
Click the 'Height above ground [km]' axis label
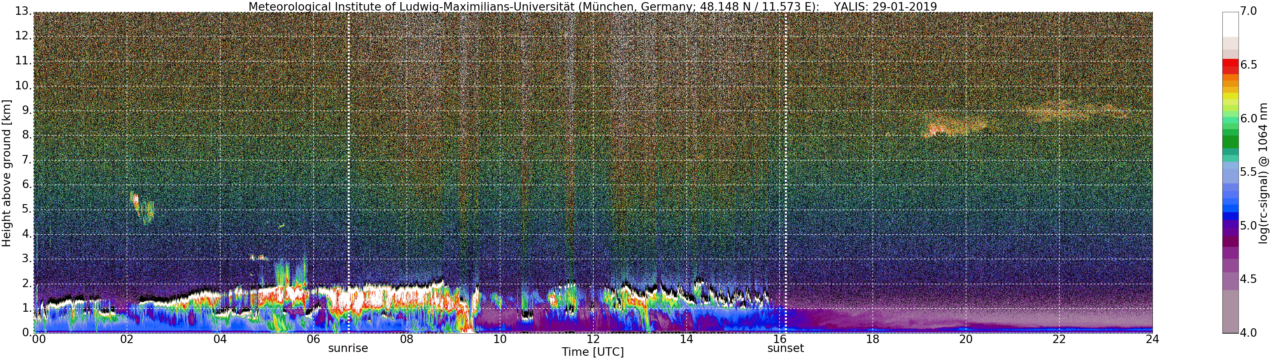pos(6,173)
